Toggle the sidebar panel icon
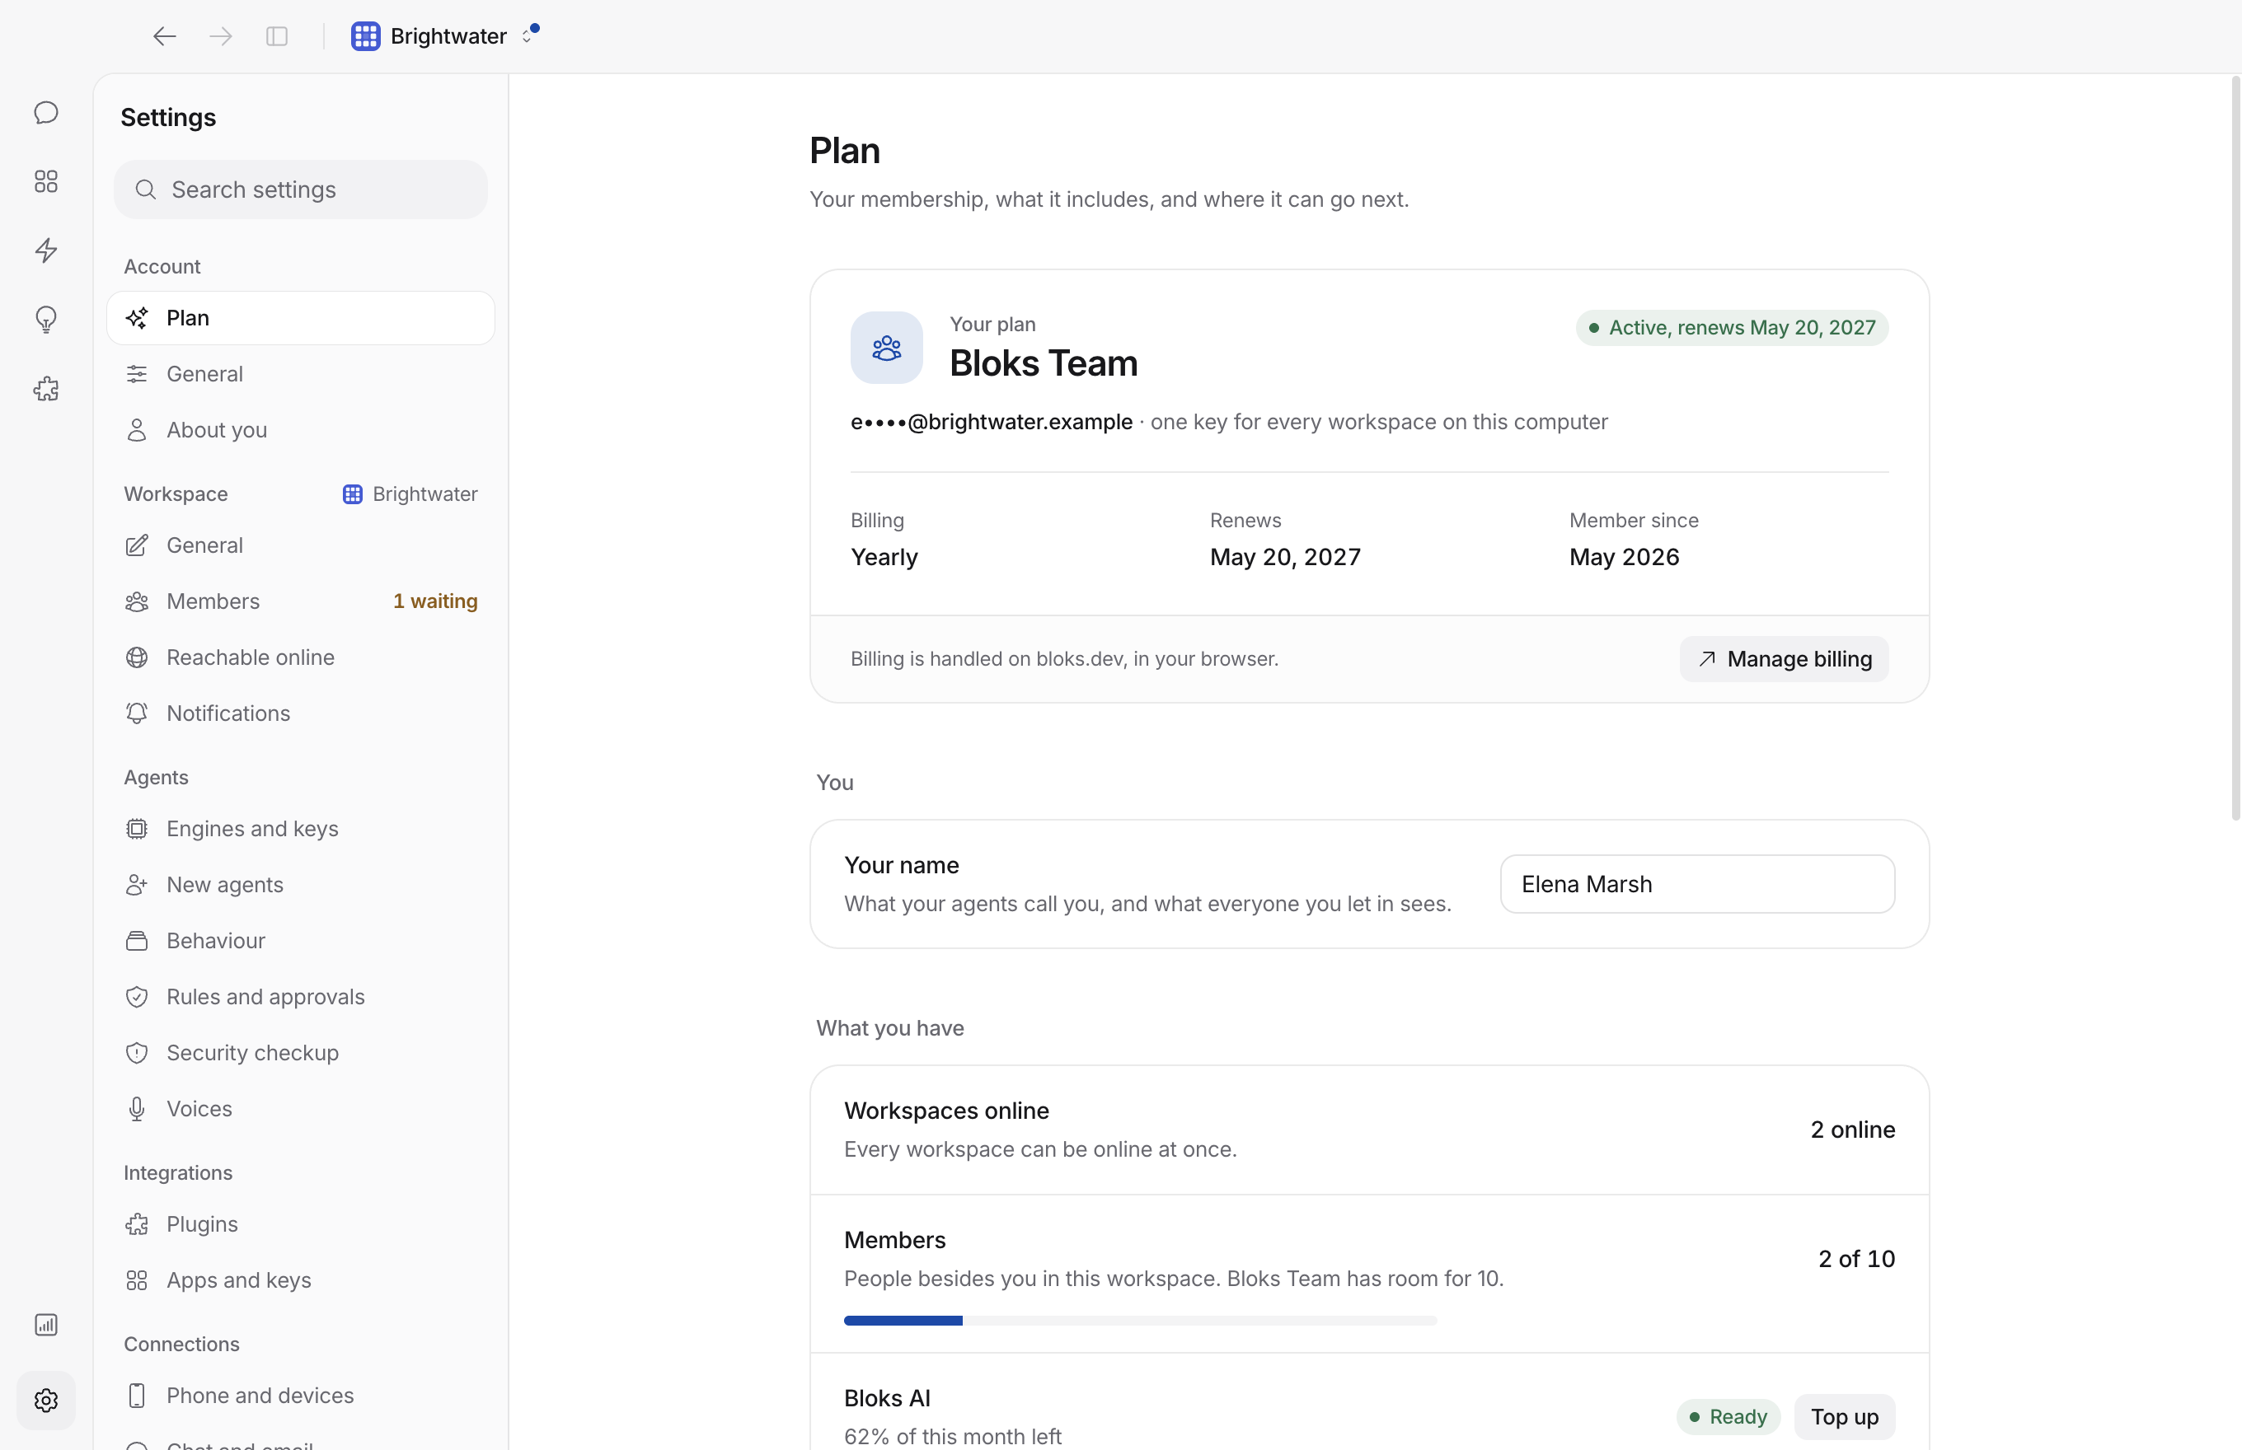Image resolution: width=2242 pixels, height=1450 pixels. point(277,35)
